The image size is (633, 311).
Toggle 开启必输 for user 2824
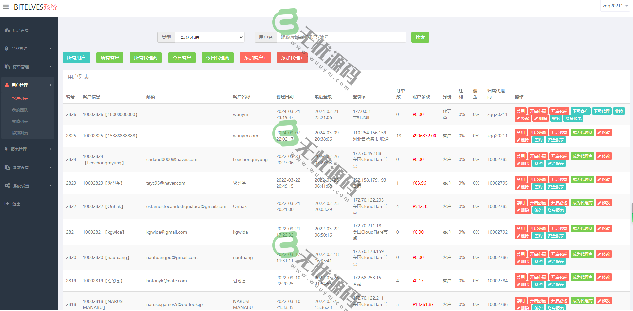pos(559,156)
